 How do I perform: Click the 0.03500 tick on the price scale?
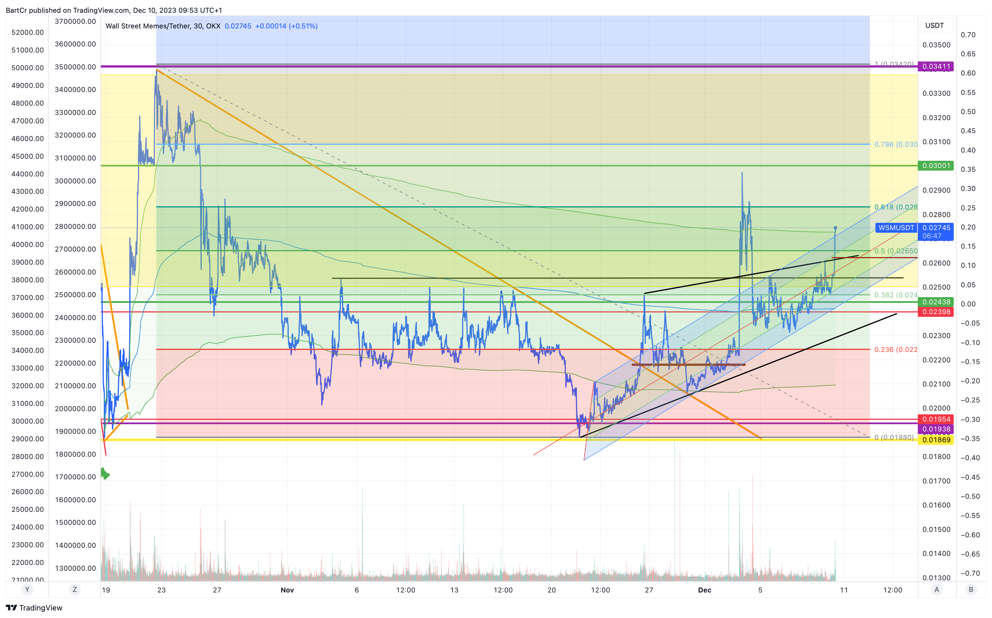click(936, 45)
